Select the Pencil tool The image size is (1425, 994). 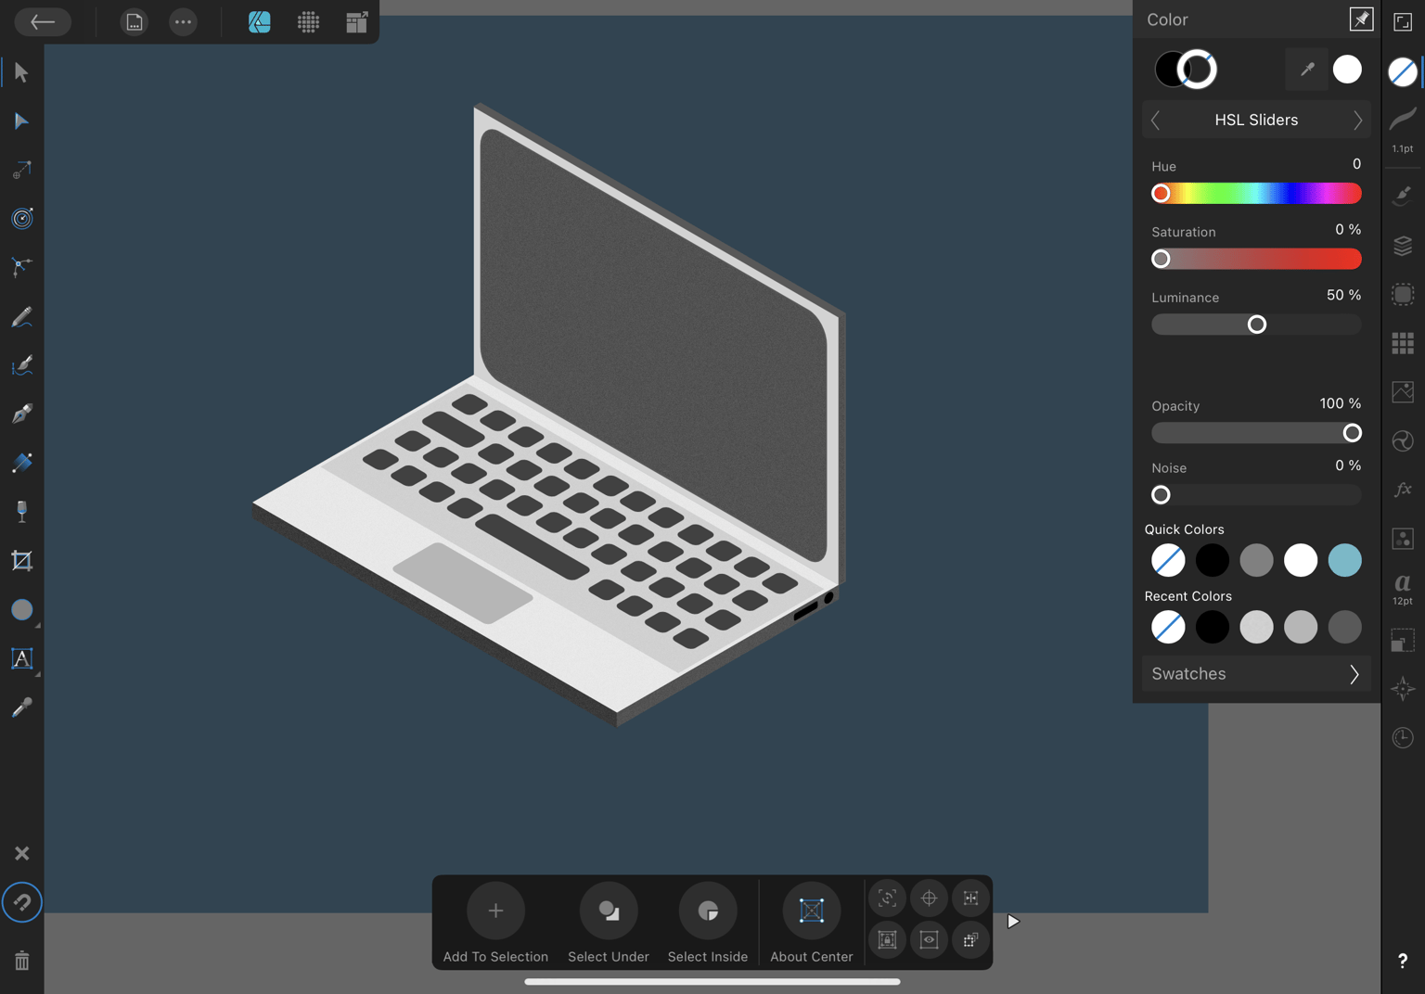(x=21, y=317)
